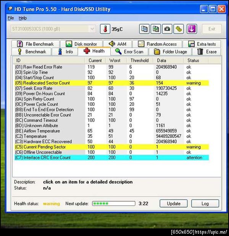Click the Next update progress bar
This screenshot has width=229, height=236.
[114, 204]
